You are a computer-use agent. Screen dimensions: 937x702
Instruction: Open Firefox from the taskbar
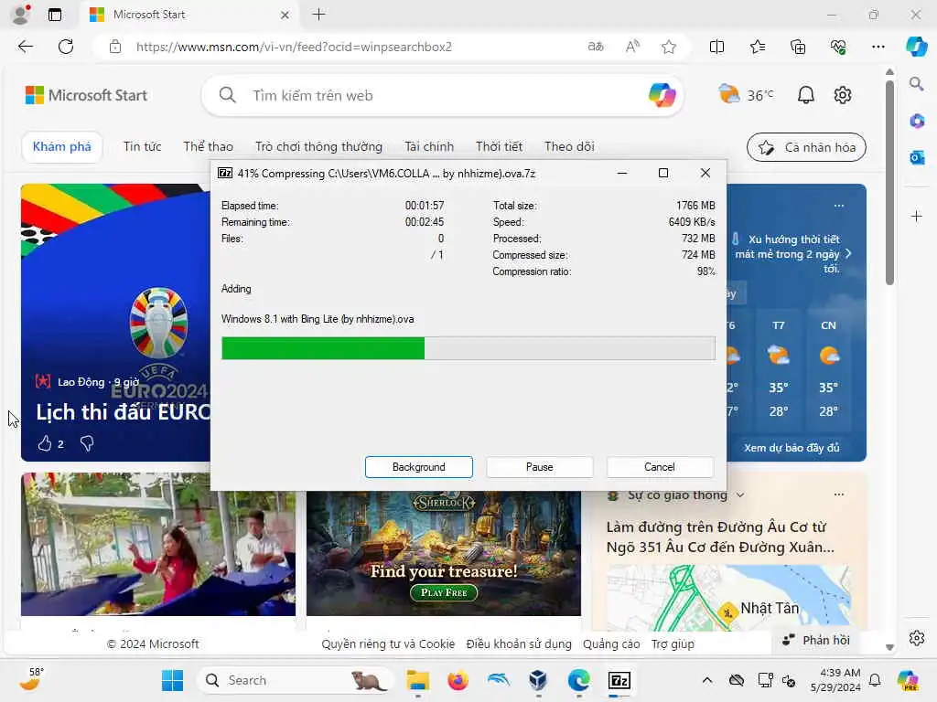point(458,680)
